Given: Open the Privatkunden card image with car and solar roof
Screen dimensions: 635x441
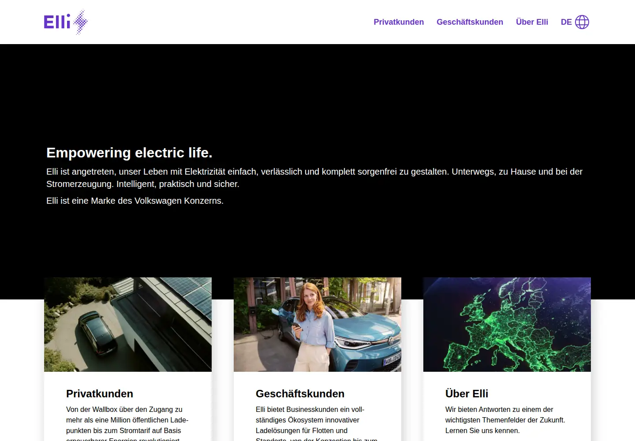Looking at the screenshot, I should [x=128, y=325].
